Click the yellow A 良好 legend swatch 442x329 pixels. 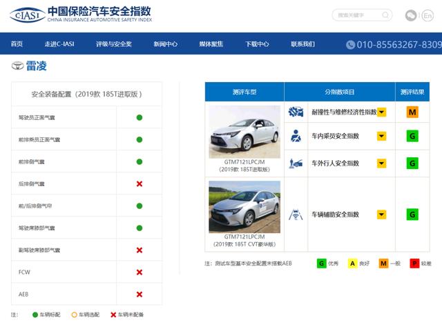tap(352, 263)
